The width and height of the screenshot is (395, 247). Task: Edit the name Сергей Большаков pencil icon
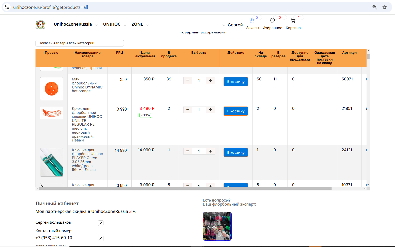point(101,223)
